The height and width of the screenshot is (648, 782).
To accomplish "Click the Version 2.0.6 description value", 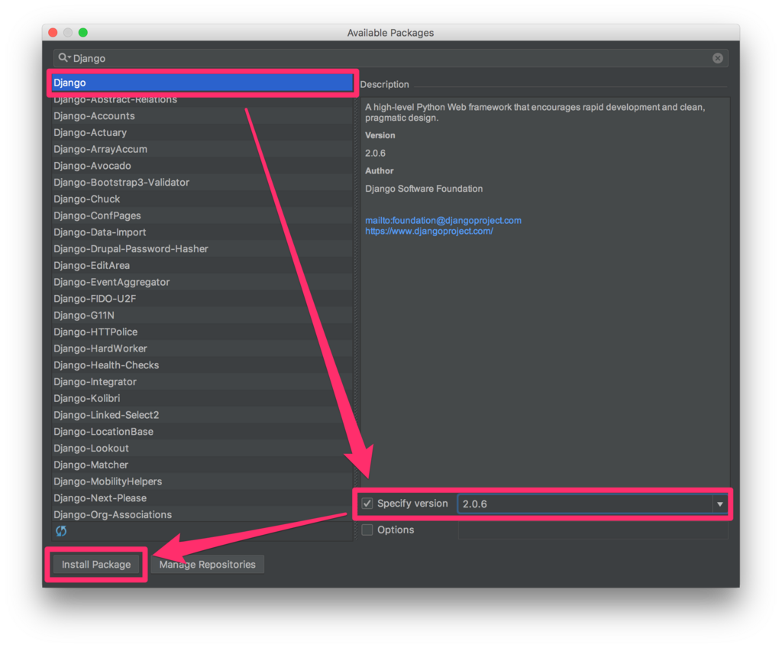I will [375, 154].
